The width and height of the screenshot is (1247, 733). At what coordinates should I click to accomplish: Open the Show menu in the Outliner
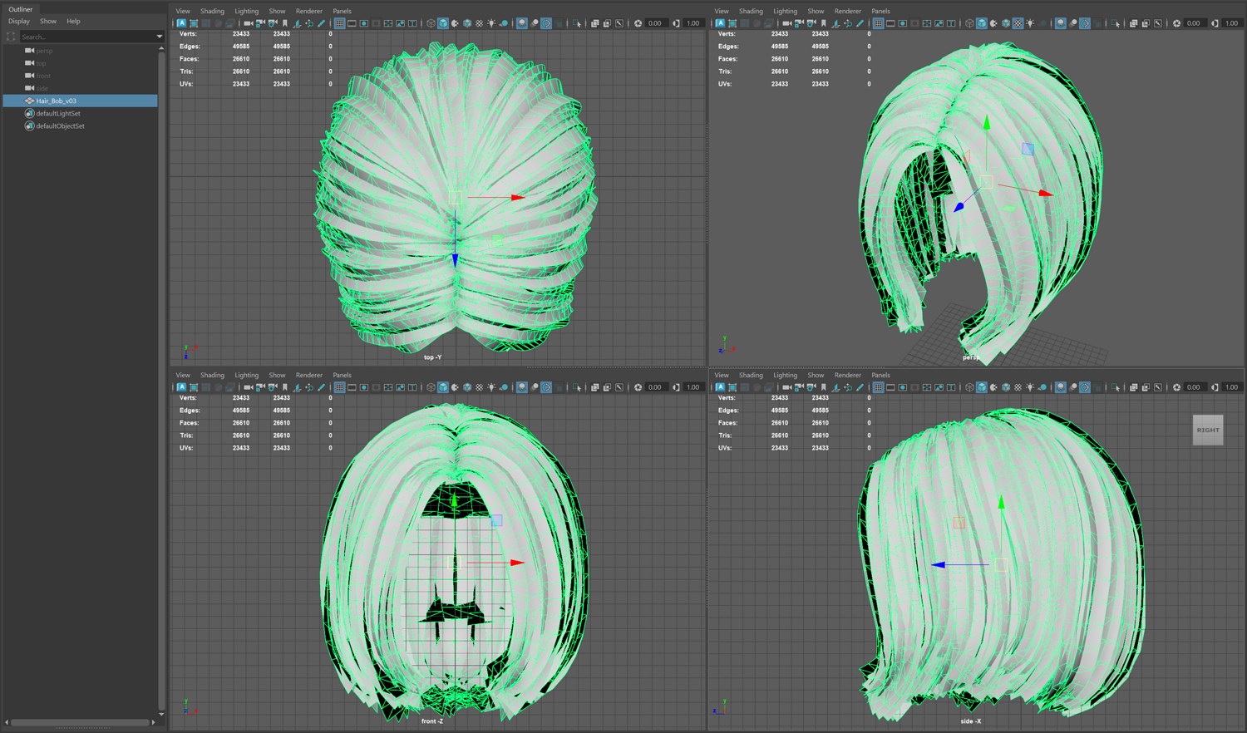pyautogui.click(x=48, y=22)
